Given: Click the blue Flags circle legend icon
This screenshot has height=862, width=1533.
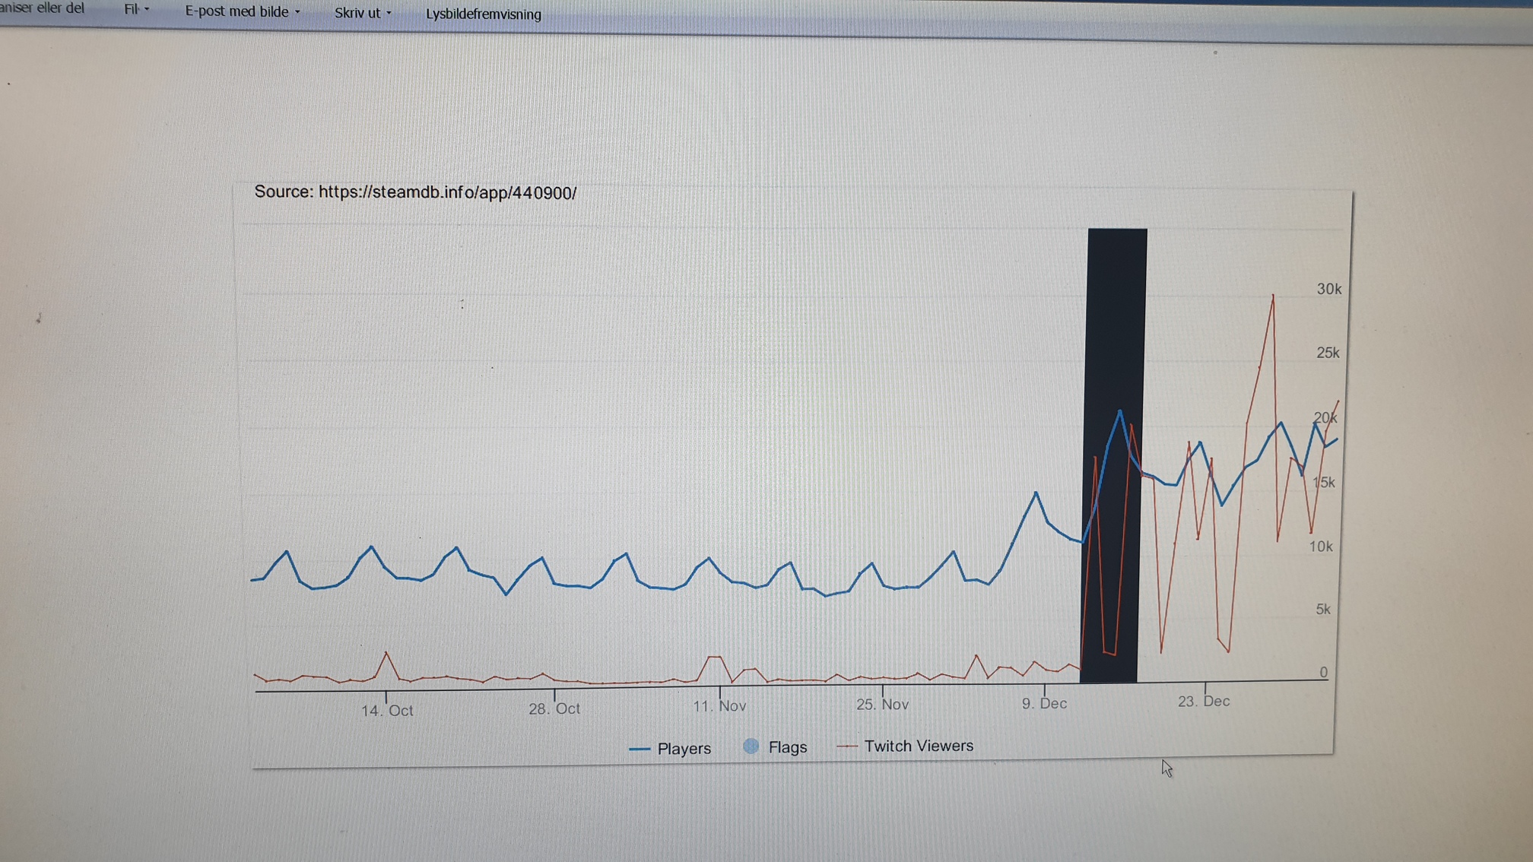Looking at the screenshot, I should (x=751, y=746).
